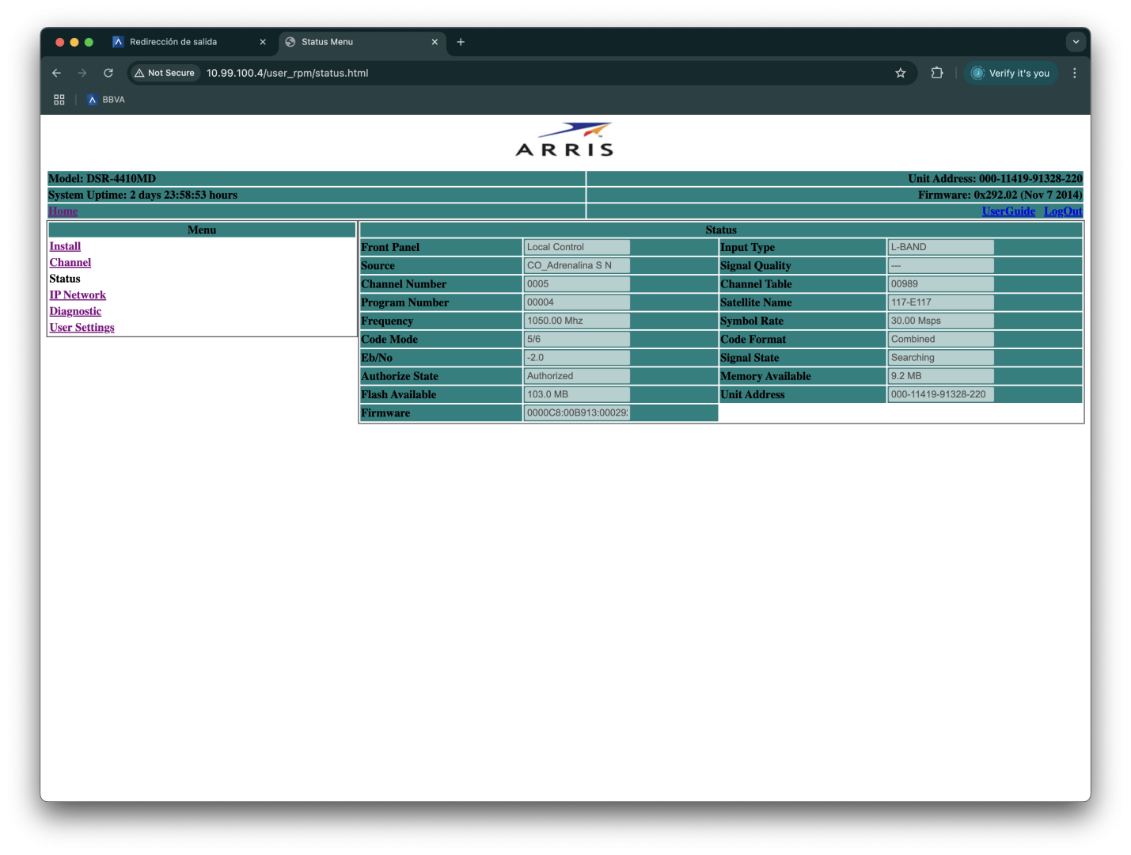Click the 'System Uptime' header text
The height and width of the screenshot is (855, 1131).
[x=142, y=195]
